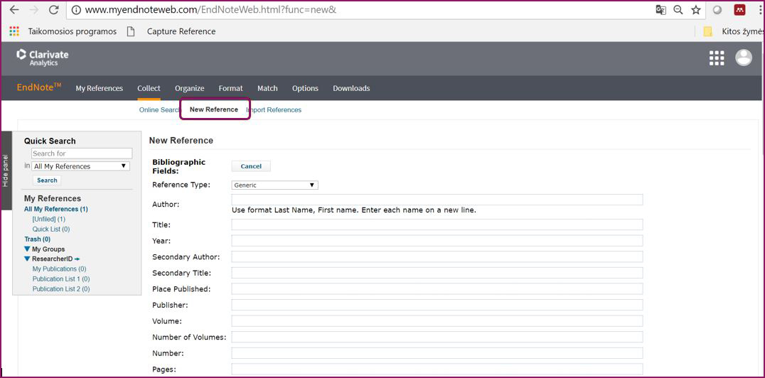Click the browser reload icon
Screen dimensions: 765x378
[54, 10]
